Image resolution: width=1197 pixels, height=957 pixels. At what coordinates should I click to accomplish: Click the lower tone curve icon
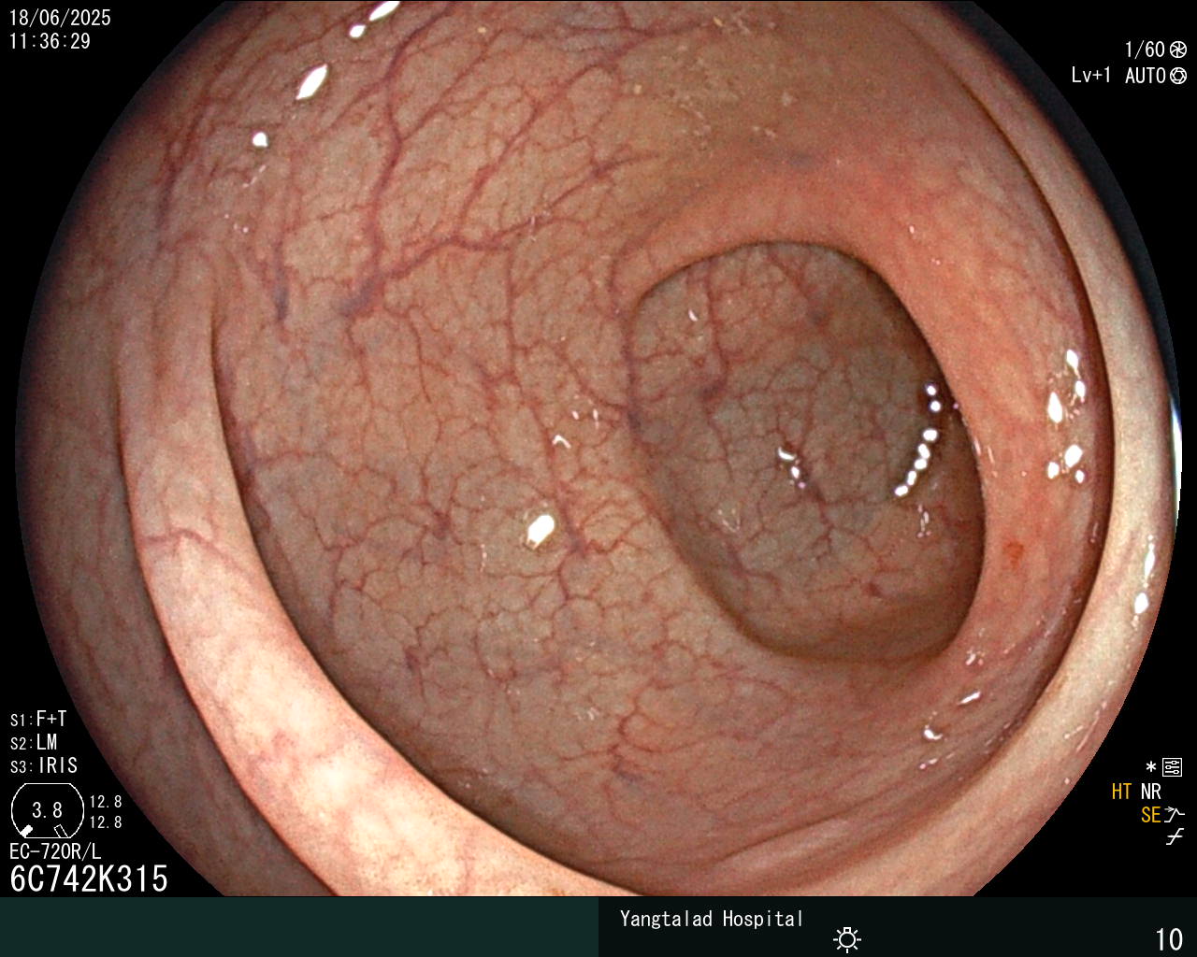1175,837
